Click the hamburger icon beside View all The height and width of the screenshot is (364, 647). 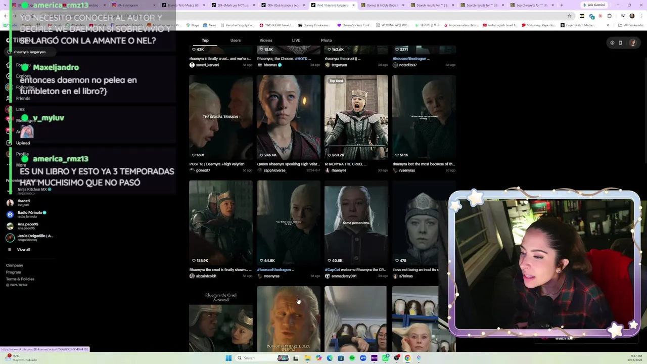point(9,249)
